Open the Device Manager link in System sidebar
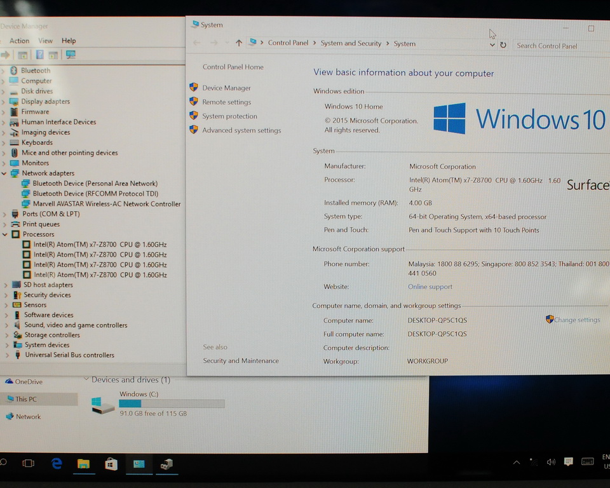Screen dimensions: 610x488 [x=226, y=88]
